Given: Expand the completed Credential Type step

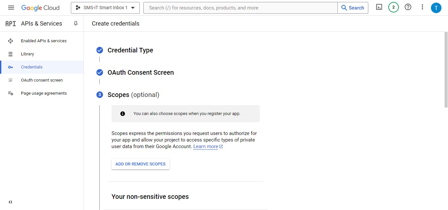Looking at the screenshot, I should click(x=130, y=50).
